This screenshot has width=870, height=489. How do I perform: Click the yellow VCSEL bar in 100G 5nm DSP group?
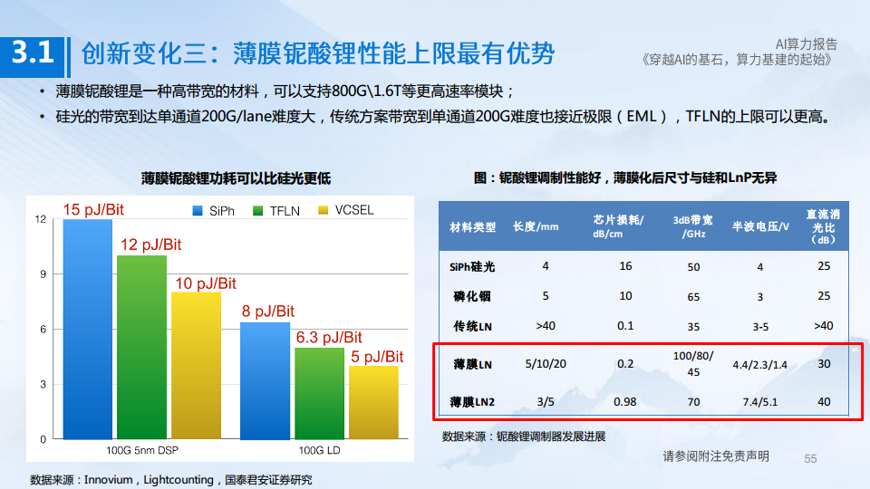197,365
